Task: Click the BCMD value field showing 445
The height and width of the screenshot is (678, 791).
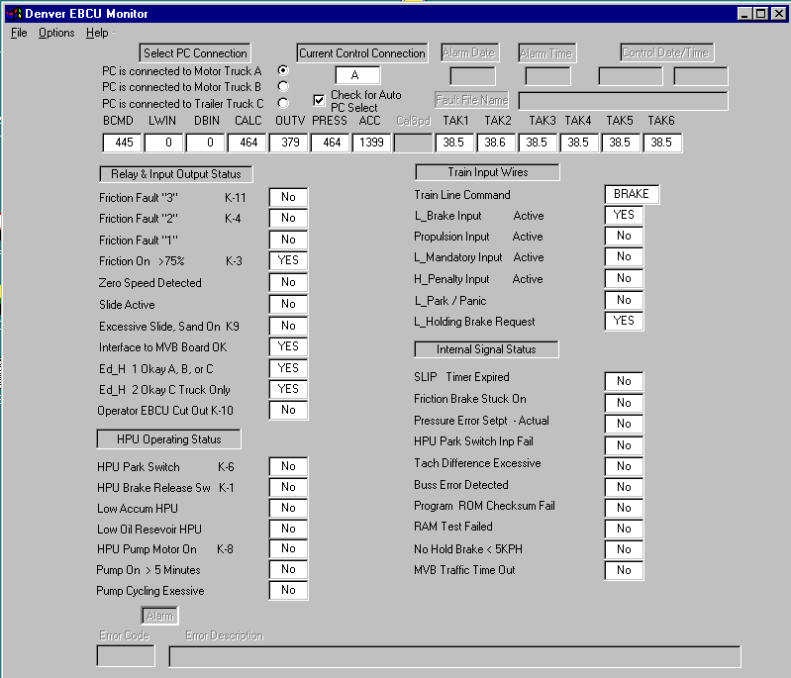Action: (x=123, y=143)
